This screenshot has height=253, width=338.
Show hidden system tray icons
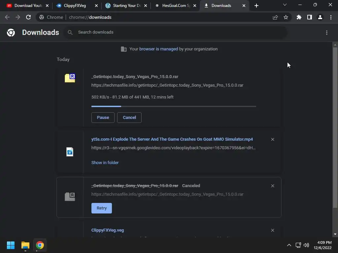click(x=289, y=245)
